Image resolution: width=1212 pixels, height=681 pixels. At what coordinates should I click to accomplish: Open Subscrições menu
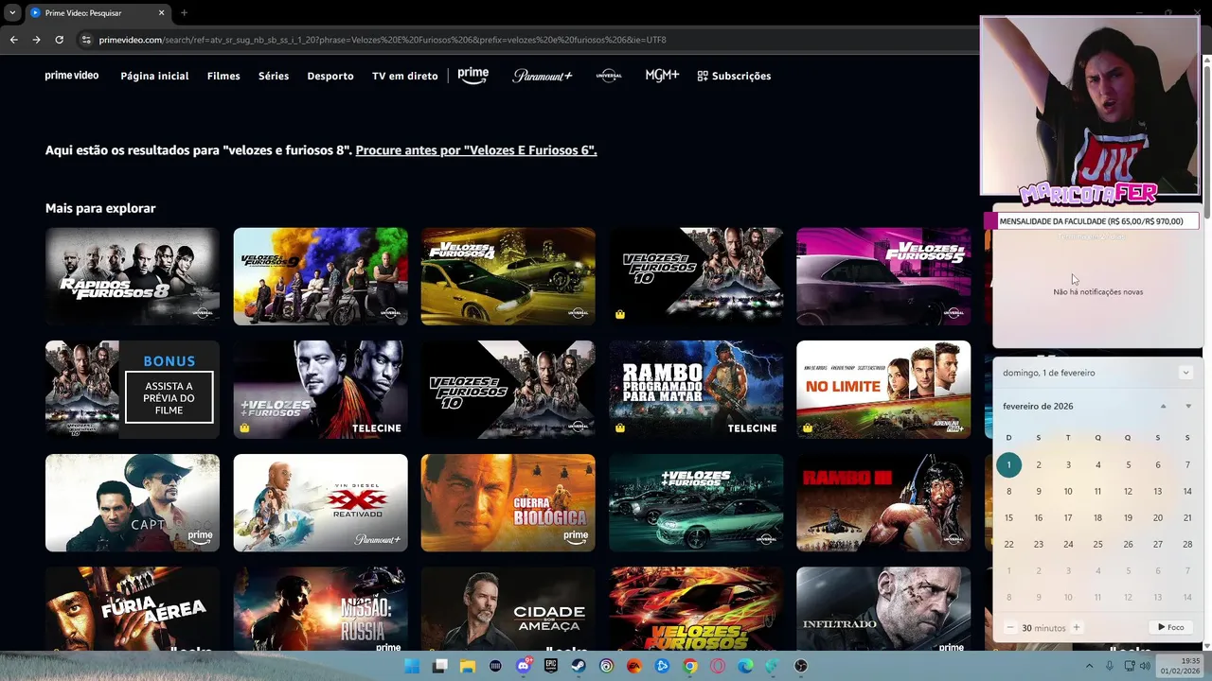coord(734,76)
